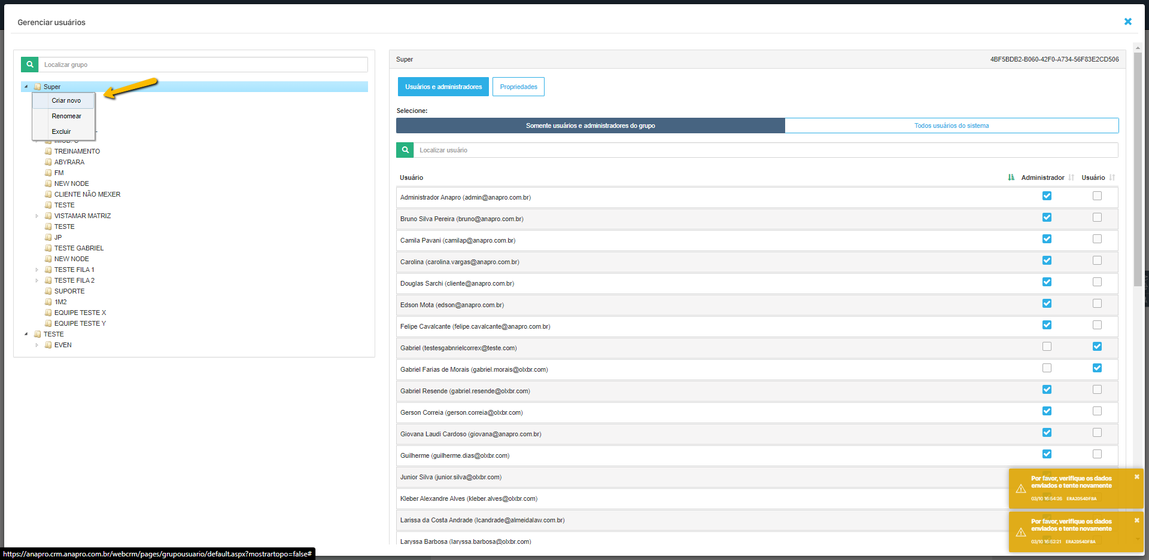Select Criar novo from context menu
Screen dimensions: 1149x560
pos(66,100)
